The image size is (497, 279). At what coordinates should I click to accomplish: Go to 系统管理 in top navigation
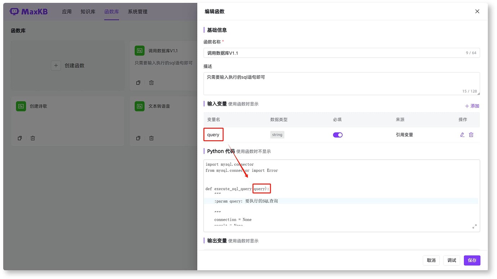[x=137, y=11]
